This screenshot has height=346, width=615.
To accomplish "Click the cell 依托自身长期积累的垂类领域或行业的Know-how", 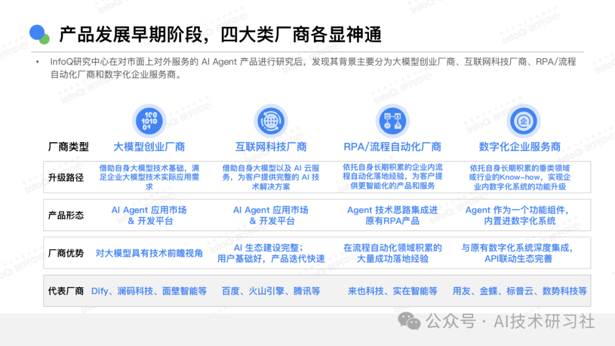I will tap(520, 178).
